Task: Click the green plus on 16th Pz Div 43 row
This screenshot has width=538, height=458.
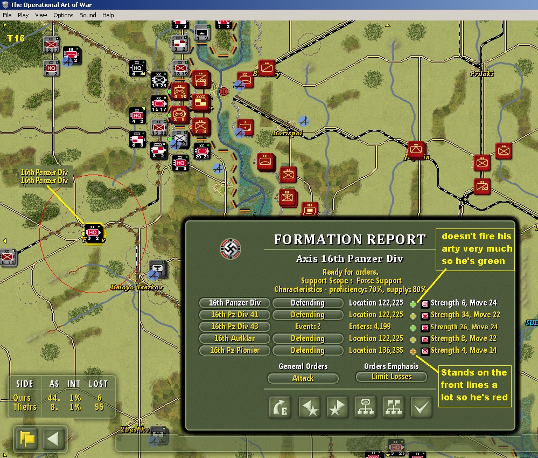Action: click(413, 328)
